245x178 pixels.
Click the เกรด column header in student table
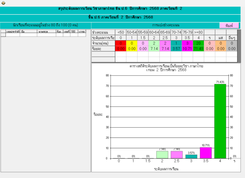[82, 32]
